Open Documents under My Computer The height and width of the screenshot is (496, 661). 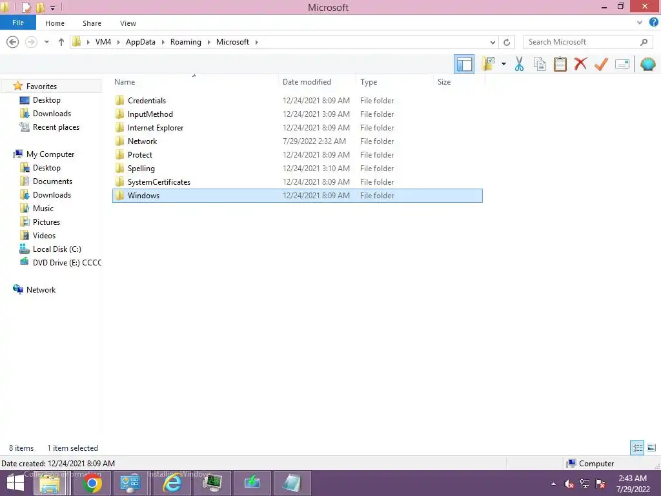click(52, 181)
